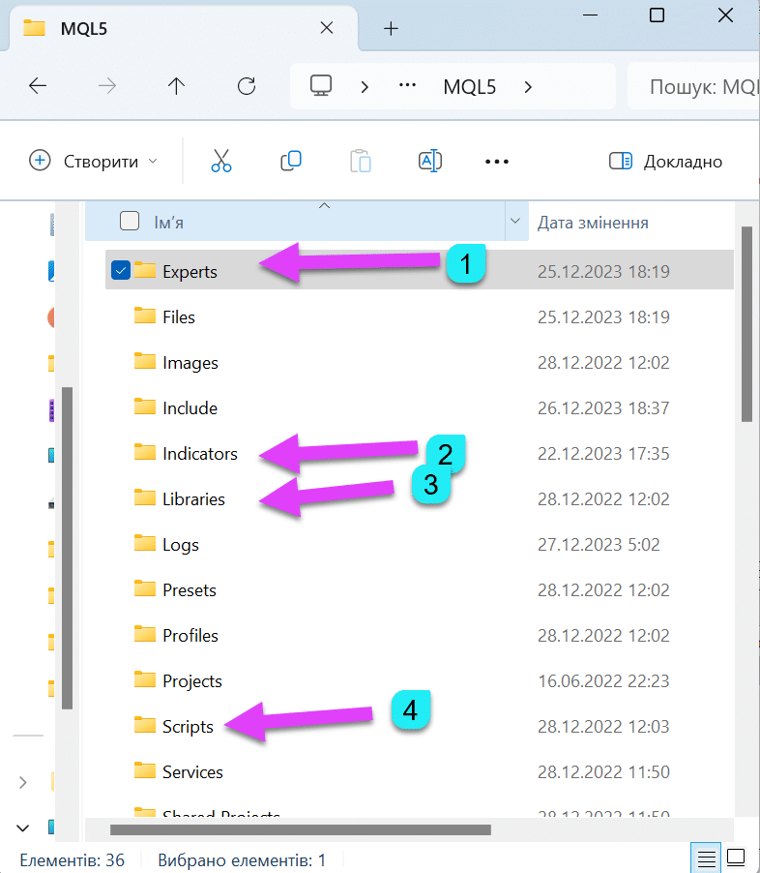760x873 pixels.
Task: Click the Cut scissors icon
Action: click(221, 162)
